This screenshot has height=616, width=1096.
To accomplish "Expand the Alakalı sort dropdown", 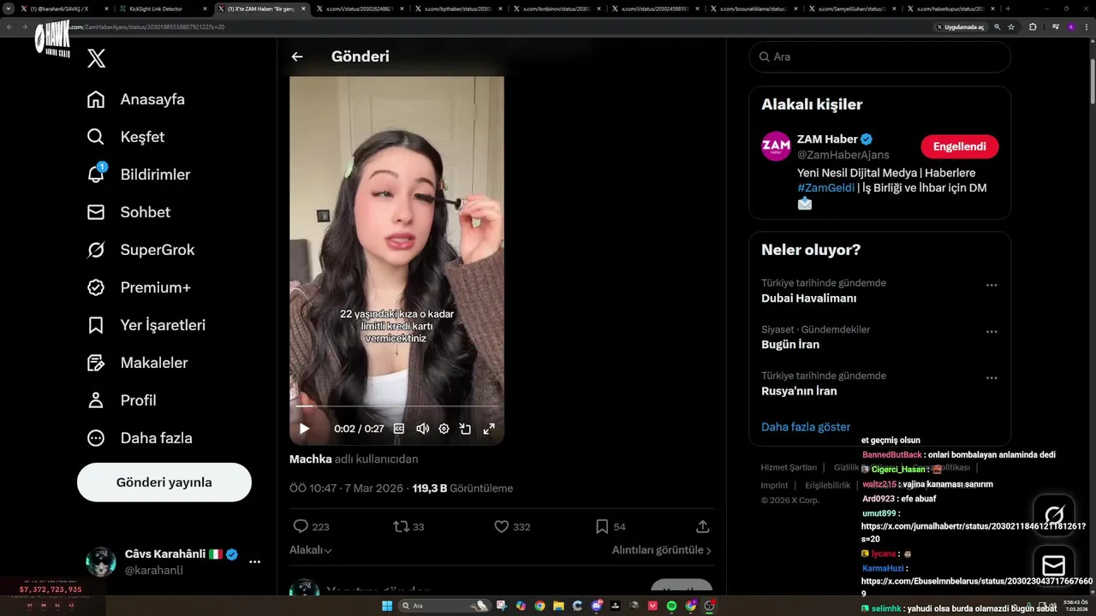I will coord(311,550).
